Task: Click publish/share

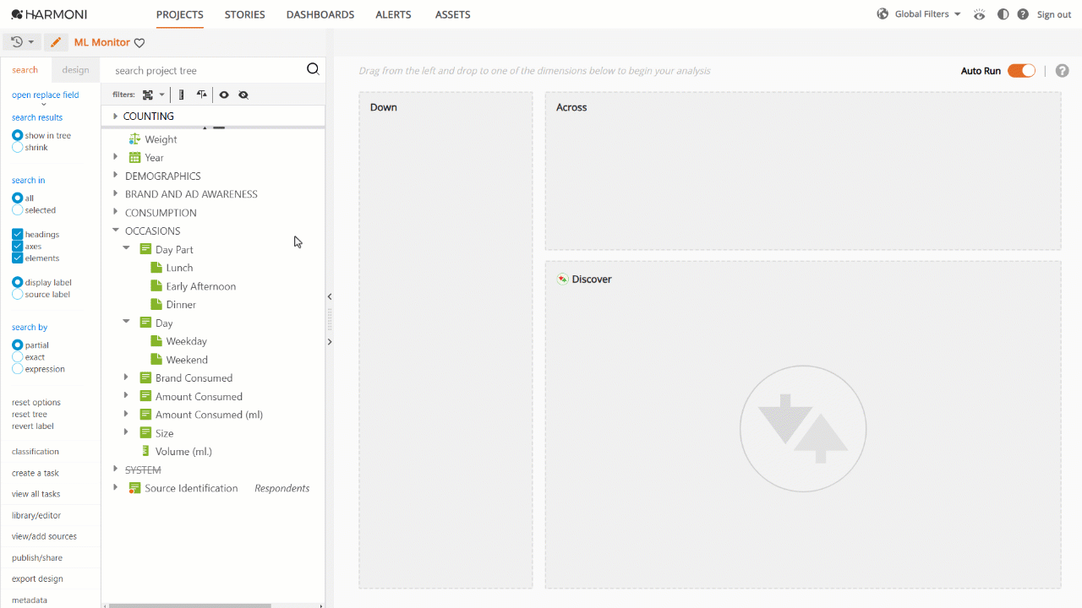Action: click(x=37, y=557)
